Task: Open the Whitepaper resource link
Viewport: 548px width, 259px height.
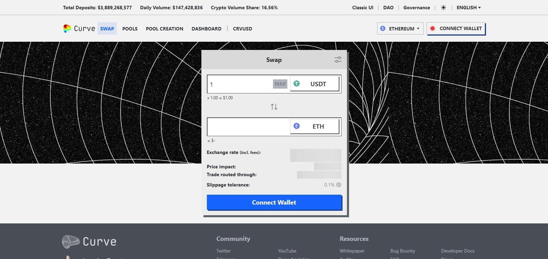Action: click(352, 251)
